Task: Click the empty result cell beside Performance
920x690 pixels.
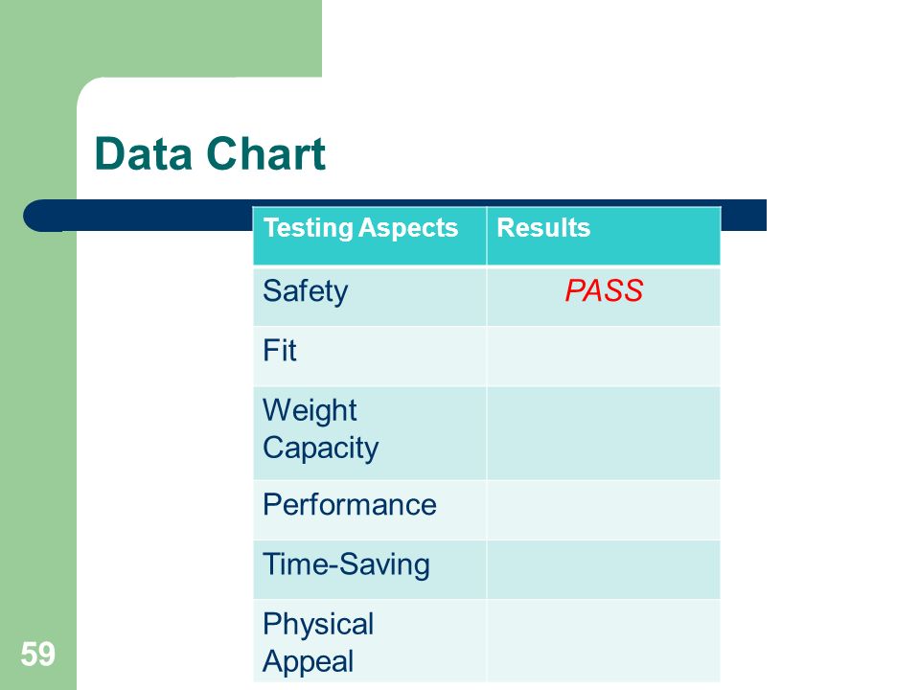Action: click(x=603, y=511)
